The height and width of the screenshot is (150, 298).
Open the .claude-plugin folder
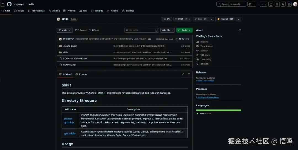tap(70, 46)
